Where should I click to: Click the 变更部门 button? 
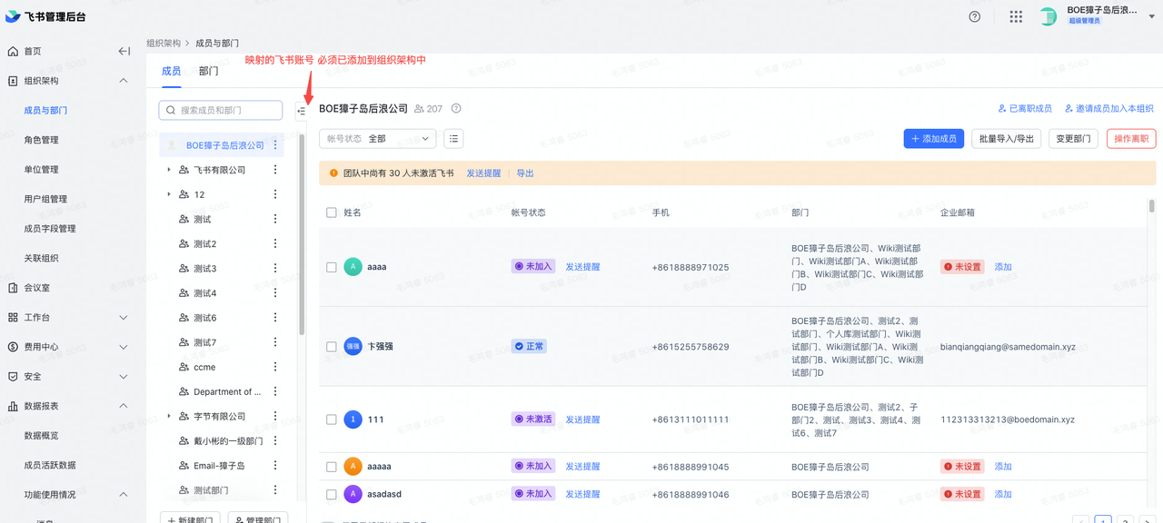click(1074, 139)
